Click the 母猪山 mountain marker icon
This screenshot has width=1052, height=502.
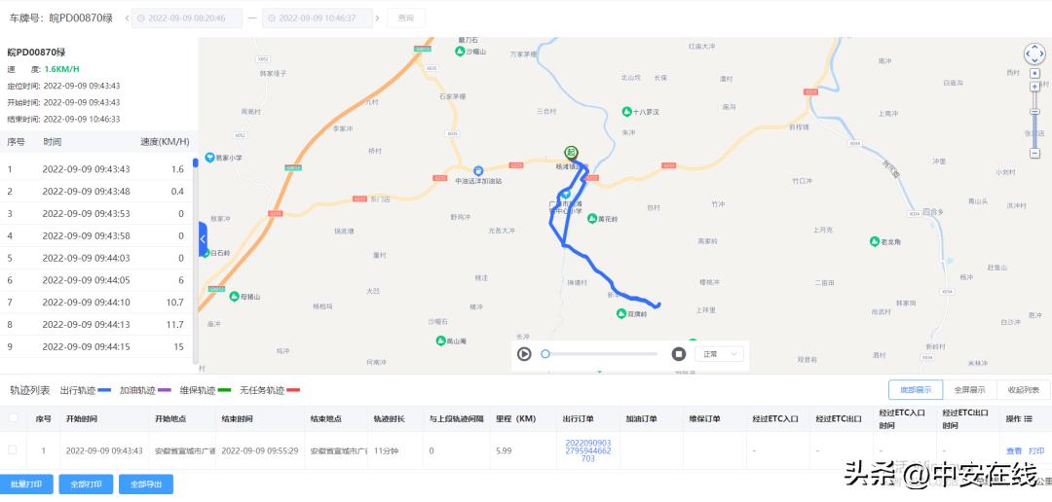point(234,296)
